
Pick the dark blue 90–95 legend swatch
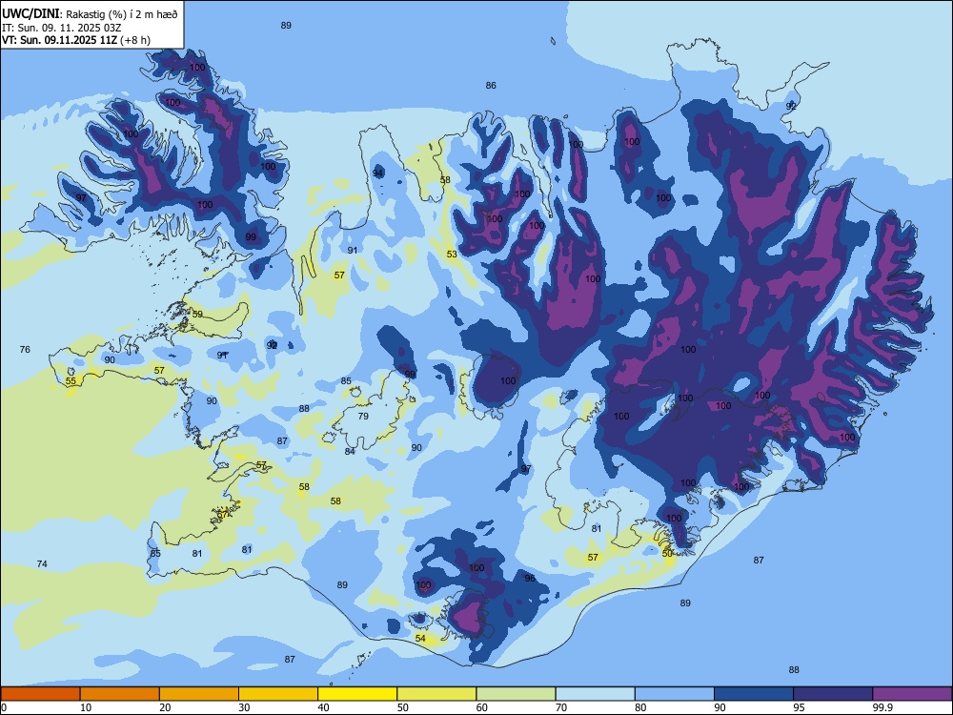coord(754,694)
